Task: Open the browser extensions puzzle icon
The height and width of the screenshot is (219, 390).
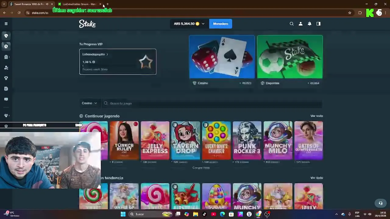Action: click(360, 13)
